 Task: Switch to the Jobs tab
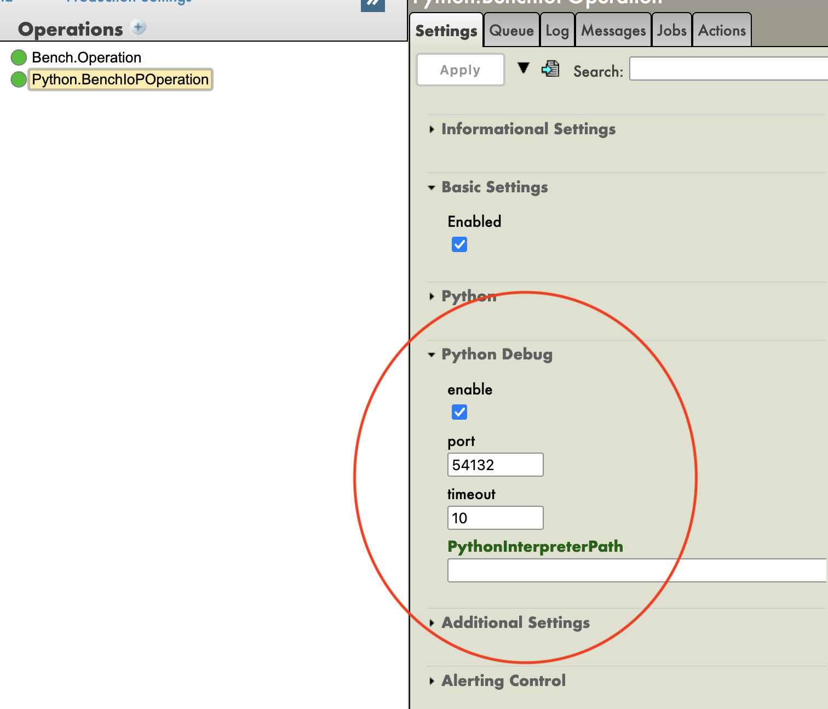tap(671, 31)
